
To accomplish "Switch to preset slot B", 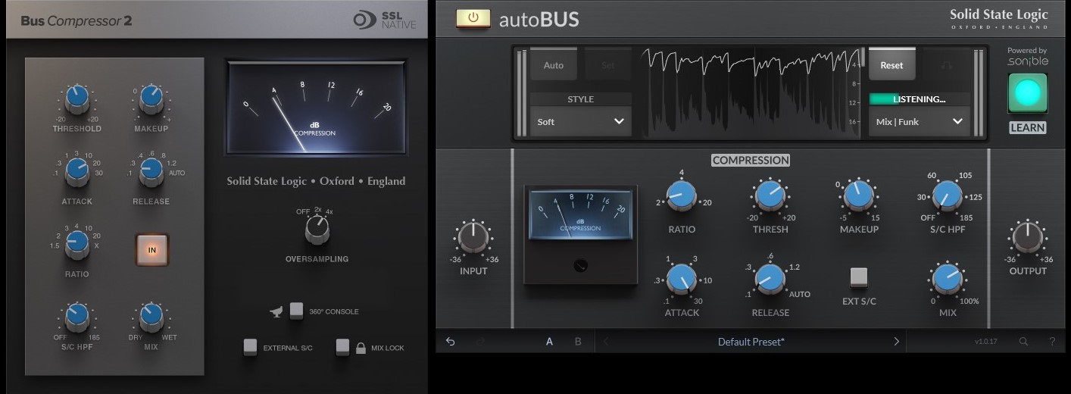I will click(578, 342).
